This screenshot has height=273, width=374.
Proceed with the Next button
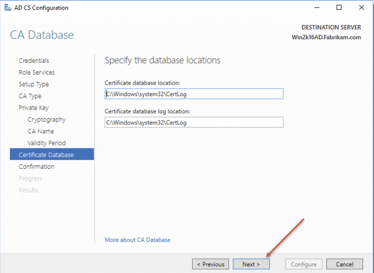point(251,264)
